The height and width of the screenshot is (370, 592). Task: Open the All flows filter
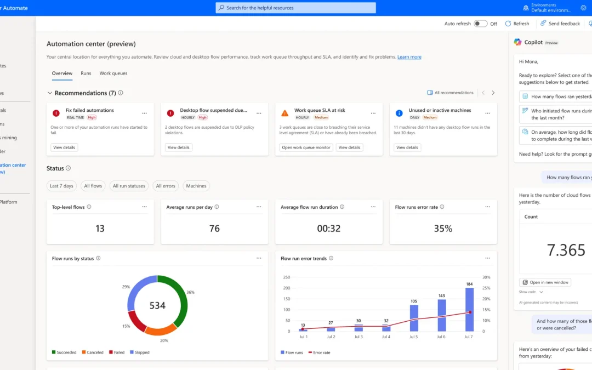(x=93, y=186)
